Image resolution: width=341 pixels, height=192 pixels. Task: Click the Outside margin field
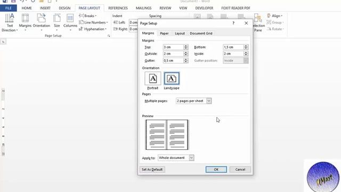click(173, 53)
